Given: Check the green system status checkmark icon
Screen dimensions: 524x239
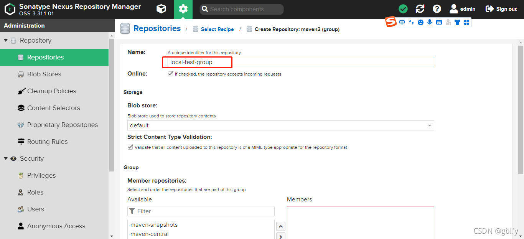Looking at the screenshot, I should pyautogui.click(x=403, y=9).
